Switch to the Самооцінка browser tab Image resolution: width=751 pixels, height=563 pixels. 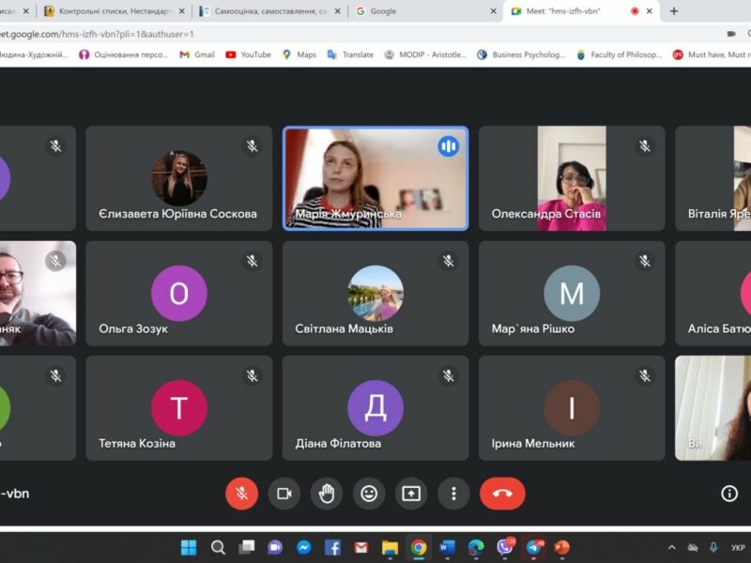tap(268, 11)
